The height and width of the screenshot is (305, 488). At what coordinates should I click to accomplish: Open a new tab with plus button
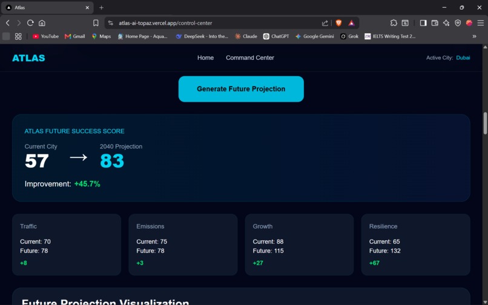(x=102, y=7)
